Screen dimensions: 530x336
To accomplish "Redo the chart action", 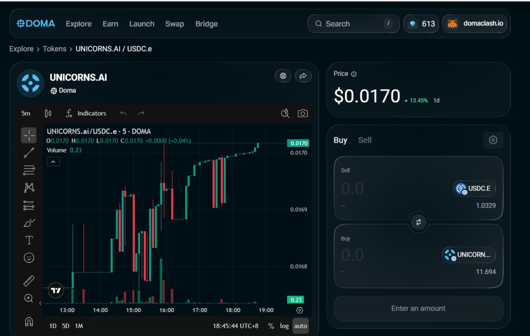I will click(x=141, y=113).
